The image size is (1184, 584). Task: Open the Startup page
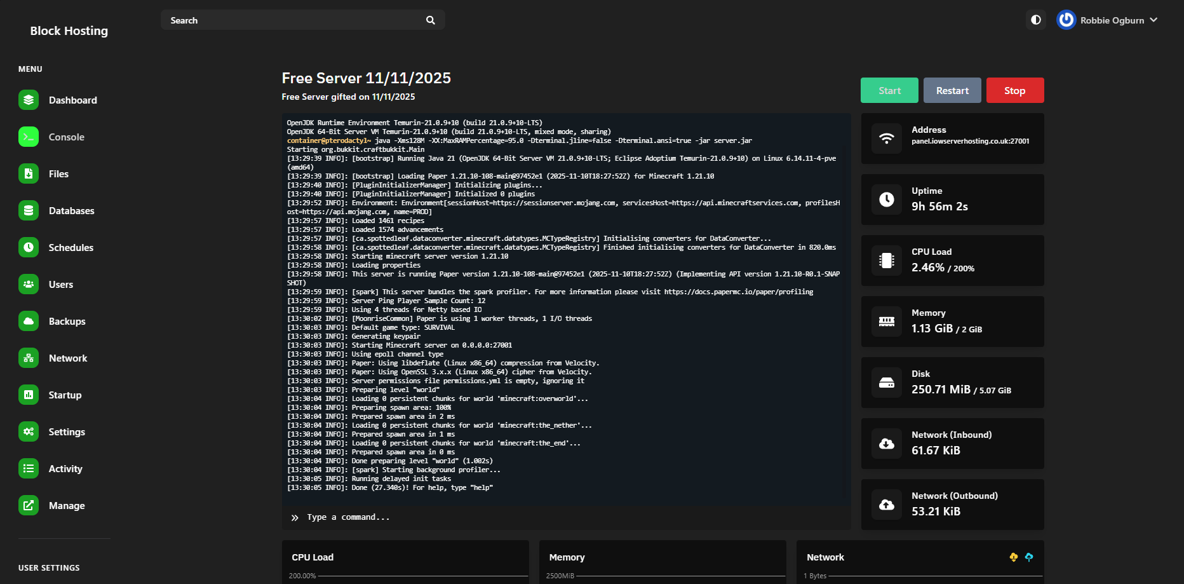click(x=65, y=395)
